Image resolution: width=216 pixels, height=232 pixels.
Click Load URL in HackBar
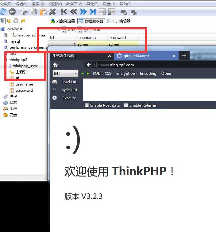70,82
